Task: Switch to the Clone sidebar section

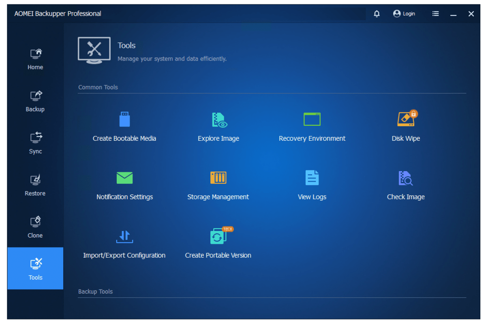Action: (35, 227)
